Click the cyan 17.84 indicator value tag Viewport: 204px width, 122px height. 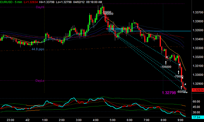[x=198, y=117]
